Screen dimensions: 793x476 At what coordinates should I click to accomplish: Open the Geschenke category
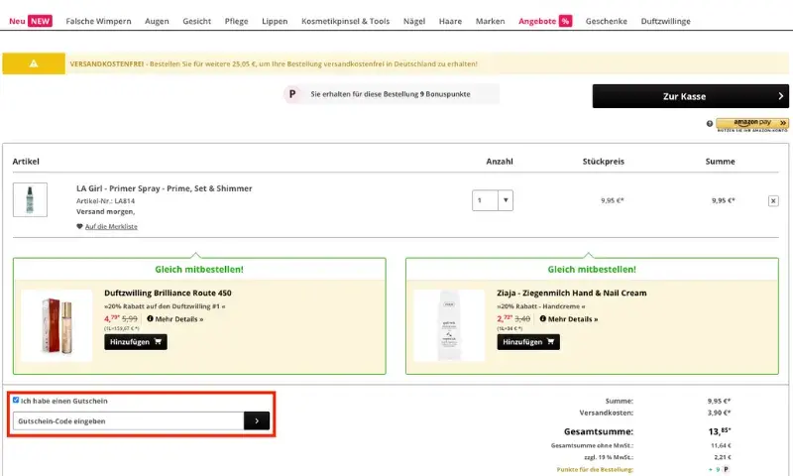tap(607, 21)
